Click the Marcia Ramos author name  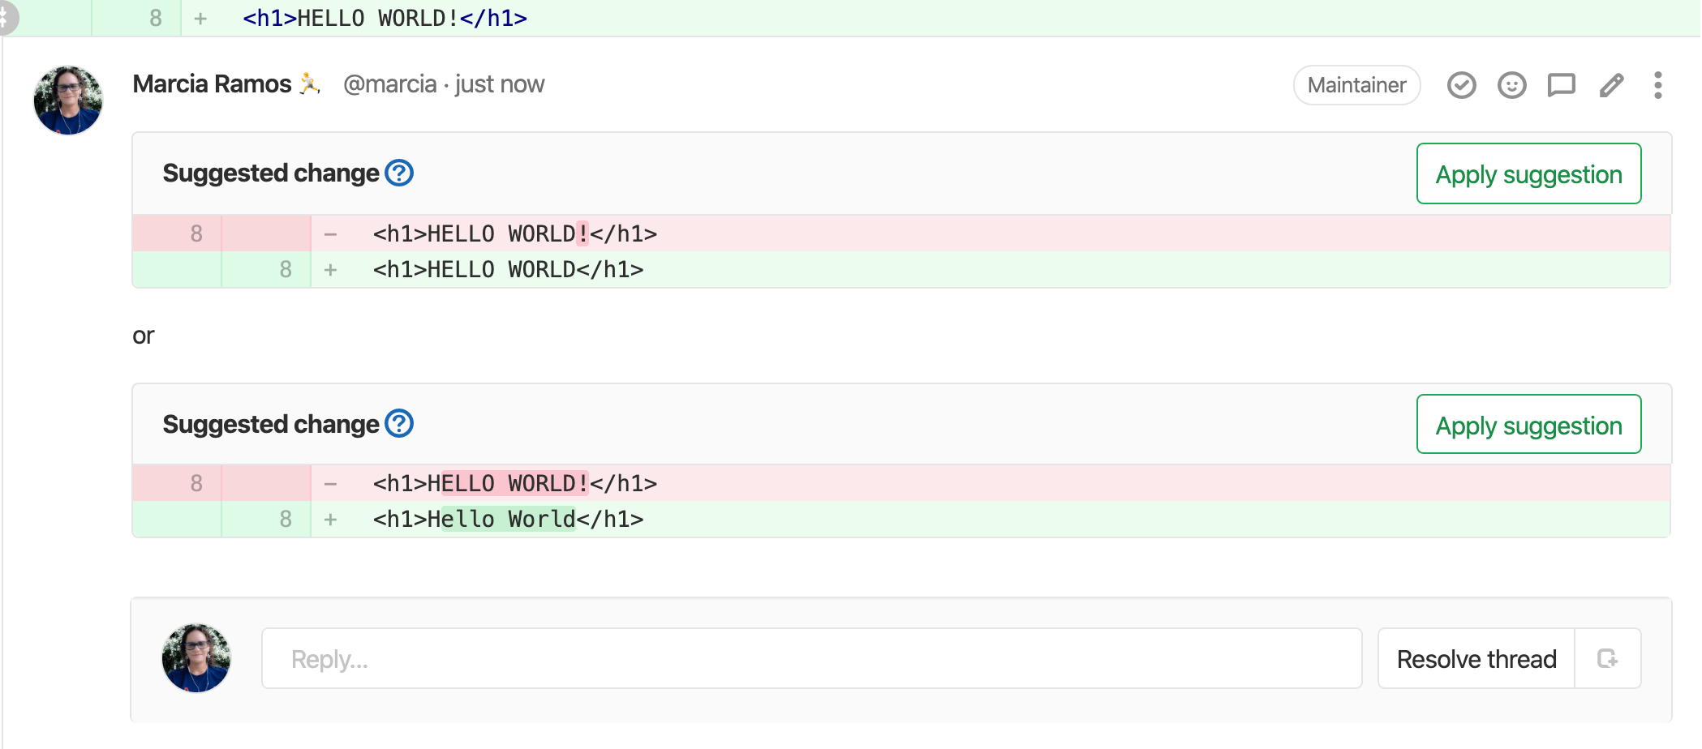(x=212, y=84)
